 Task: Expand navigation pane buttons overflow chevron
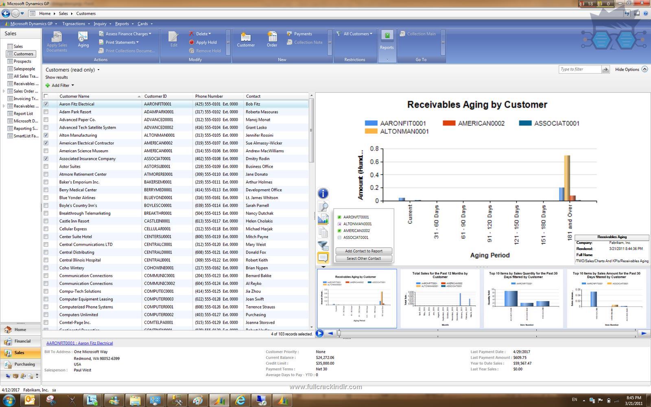(37, 376)
